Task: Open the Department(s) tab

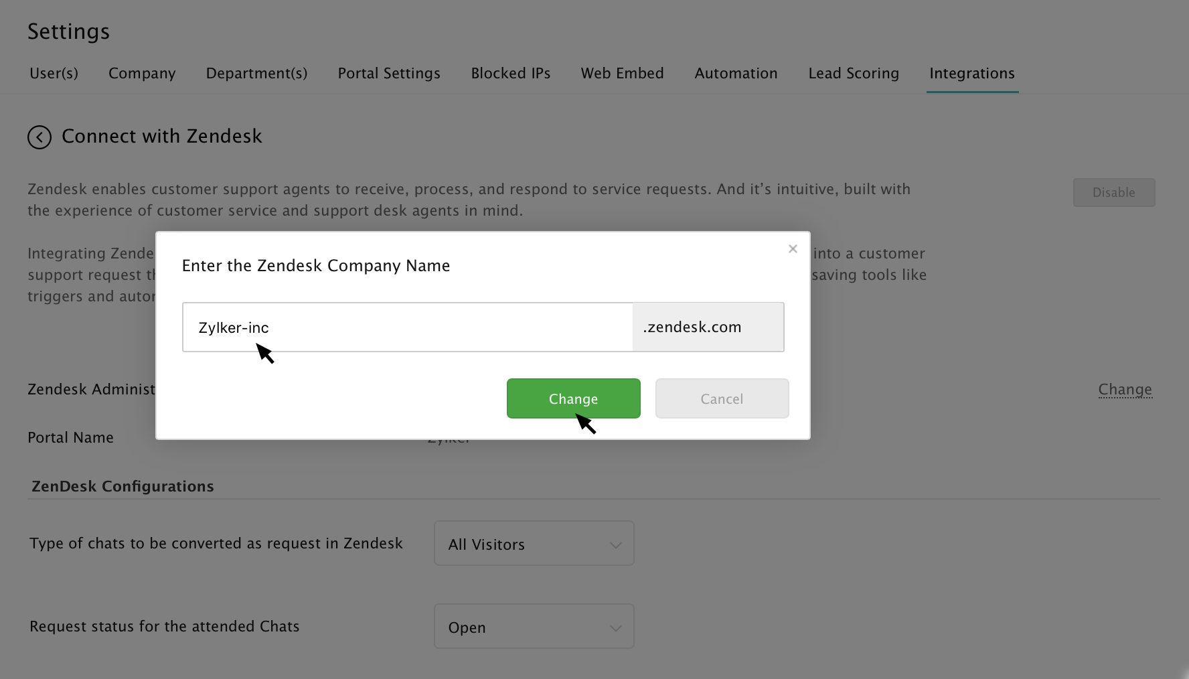Action: (x=256, y=74)
